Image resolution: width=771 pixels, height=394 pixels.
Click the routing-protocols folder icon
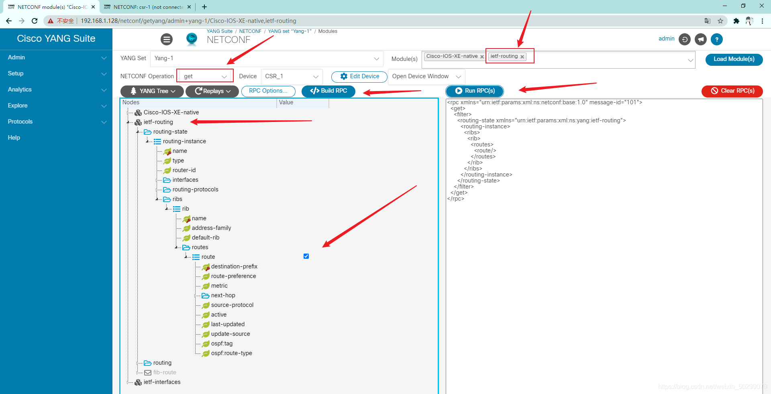(167, 190)
